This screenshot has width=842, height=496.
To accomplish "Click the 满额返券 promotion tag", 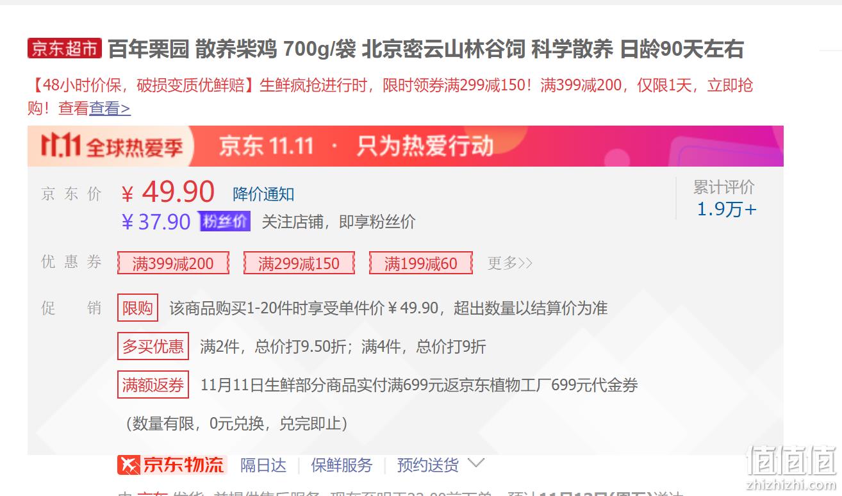I will coord(153,385).
